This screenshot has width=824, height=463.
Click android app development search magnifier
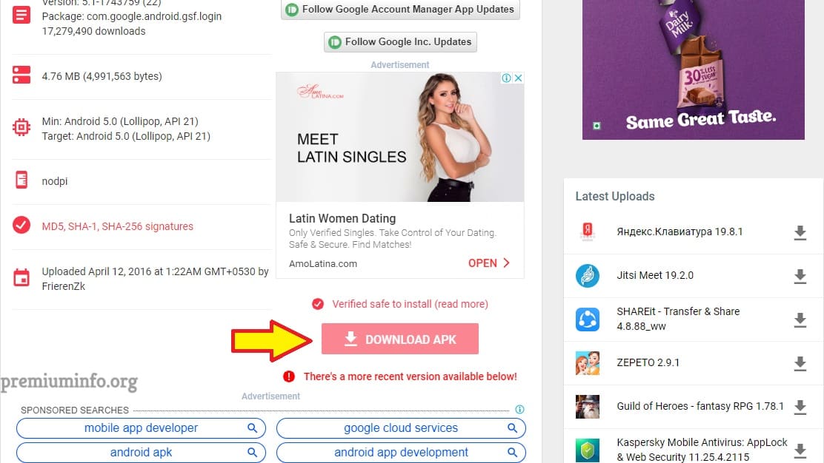pyautogui.click(x=512, y=452)
